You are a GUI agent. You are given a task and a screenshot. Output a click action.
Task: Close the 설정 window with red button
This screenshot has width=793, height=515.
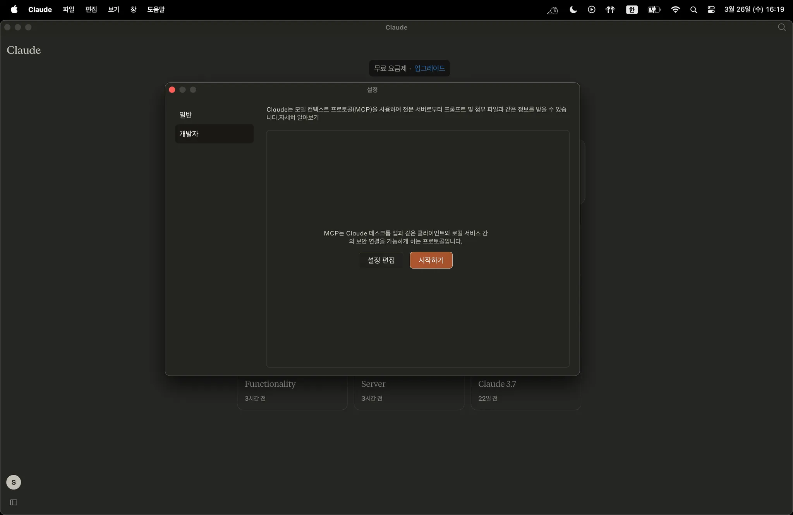pyautogui.click(x=172, y=90)
